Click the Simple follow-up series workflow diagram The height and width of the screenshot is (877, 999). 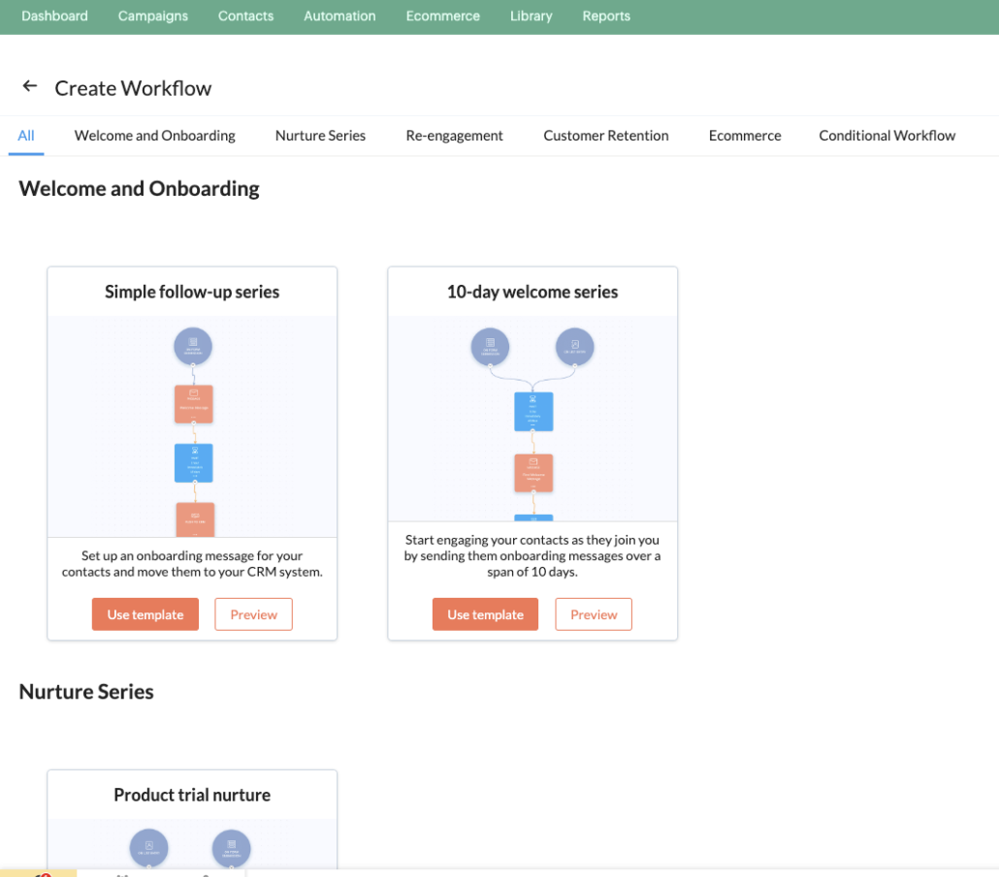(x=192, y=426)
